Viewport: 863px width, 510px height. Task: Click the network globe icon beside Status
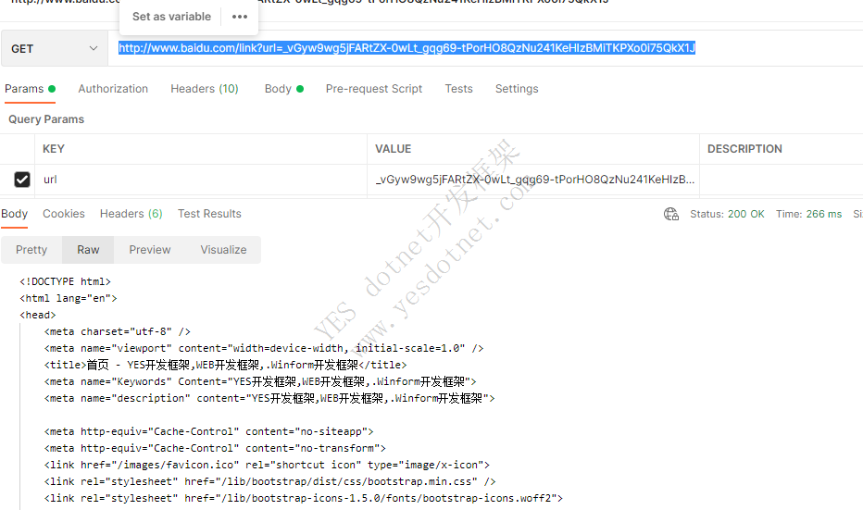(x=671, y=214)
